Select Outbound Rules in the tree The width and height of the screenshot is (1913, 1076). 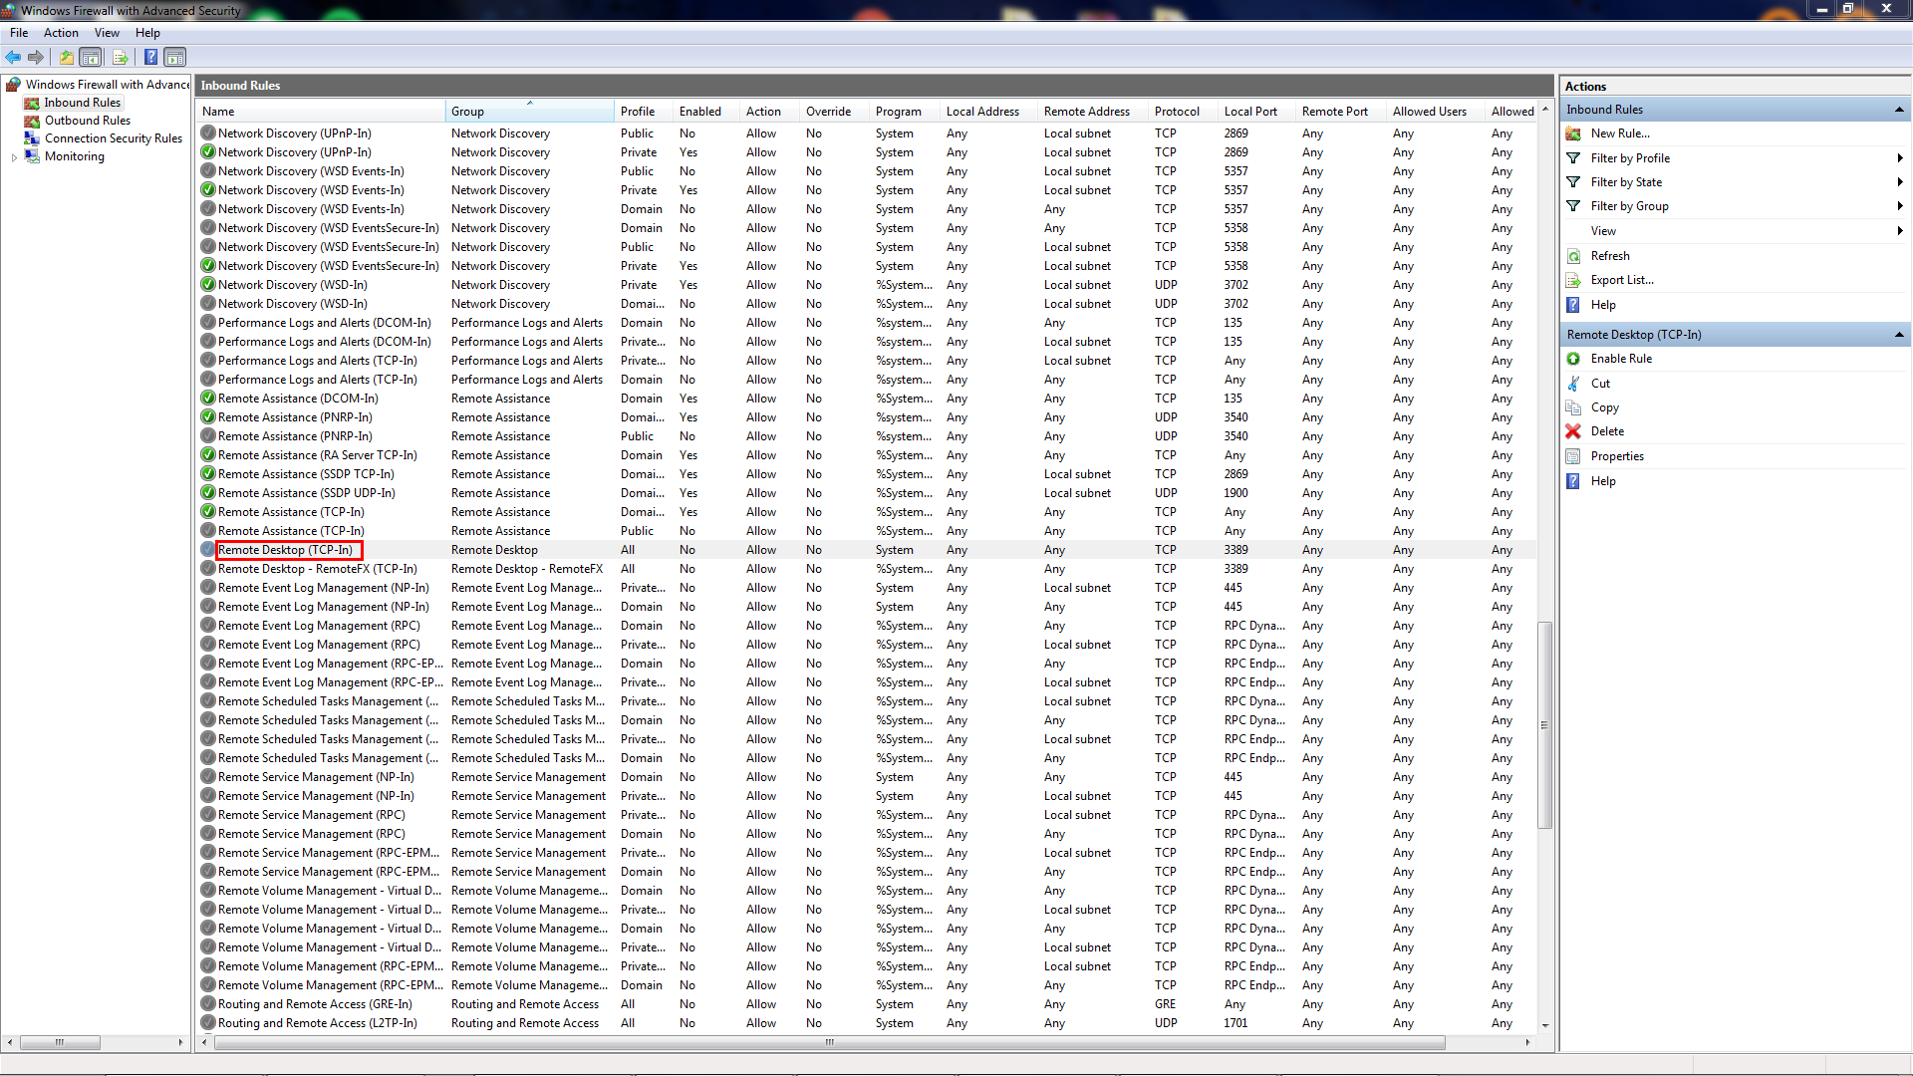pos(88,121)
